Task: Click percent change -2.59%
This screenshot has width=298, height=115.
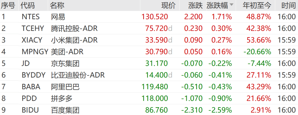Action: click(x=220, y=110)
